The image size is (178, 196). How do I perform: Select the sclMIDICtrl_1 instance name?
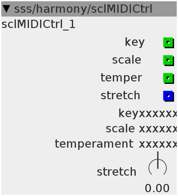coord(38,24)
